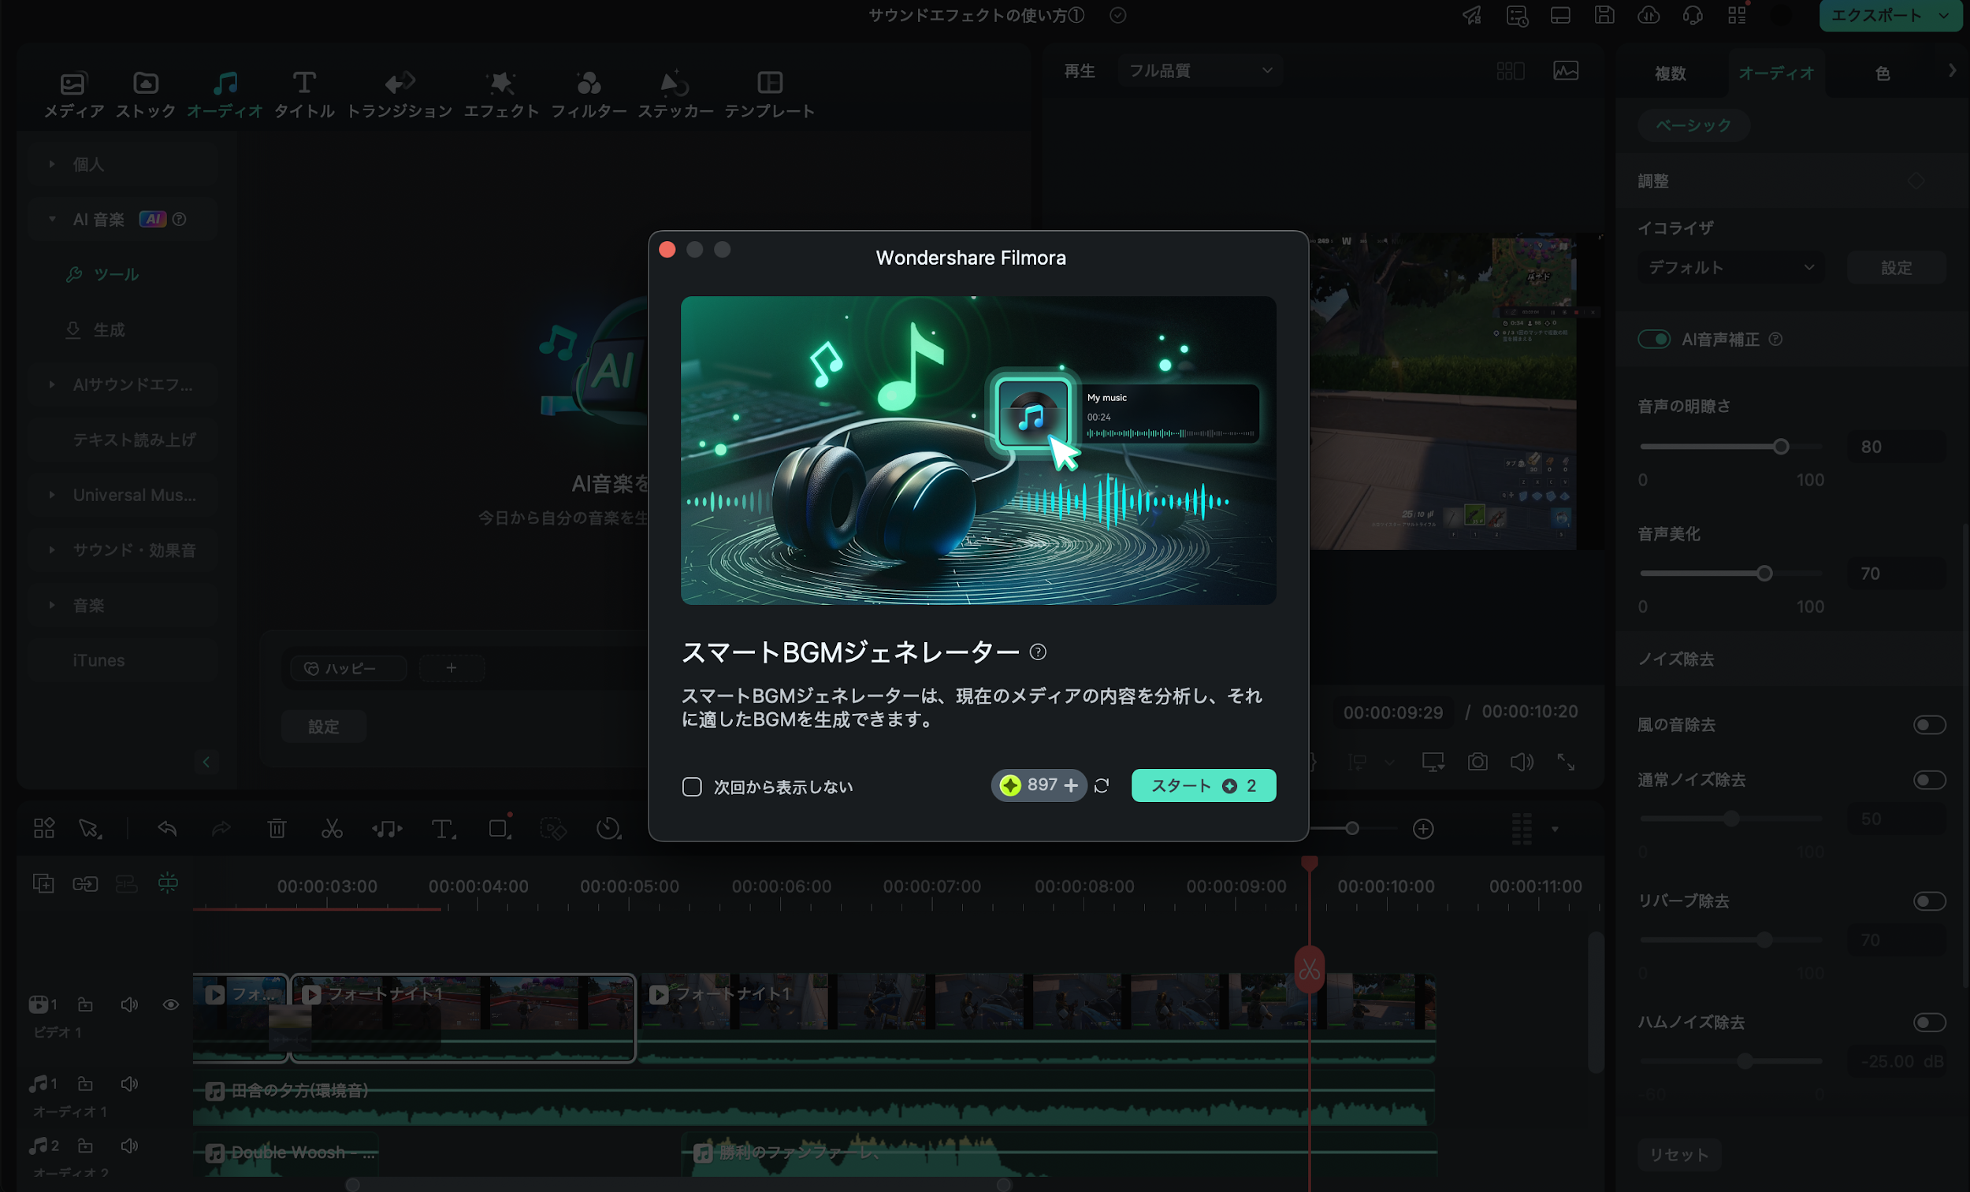Open the テンプレート tab
The image size is (1970, 1192).
[769, 95]
